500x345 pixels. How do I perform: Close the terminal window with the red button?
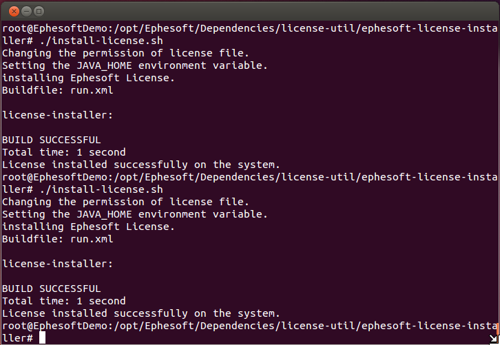point(14,12)
